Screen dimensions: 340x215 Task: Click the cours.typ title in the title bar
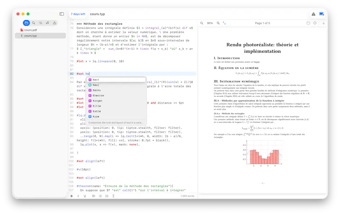click(97, 14)
